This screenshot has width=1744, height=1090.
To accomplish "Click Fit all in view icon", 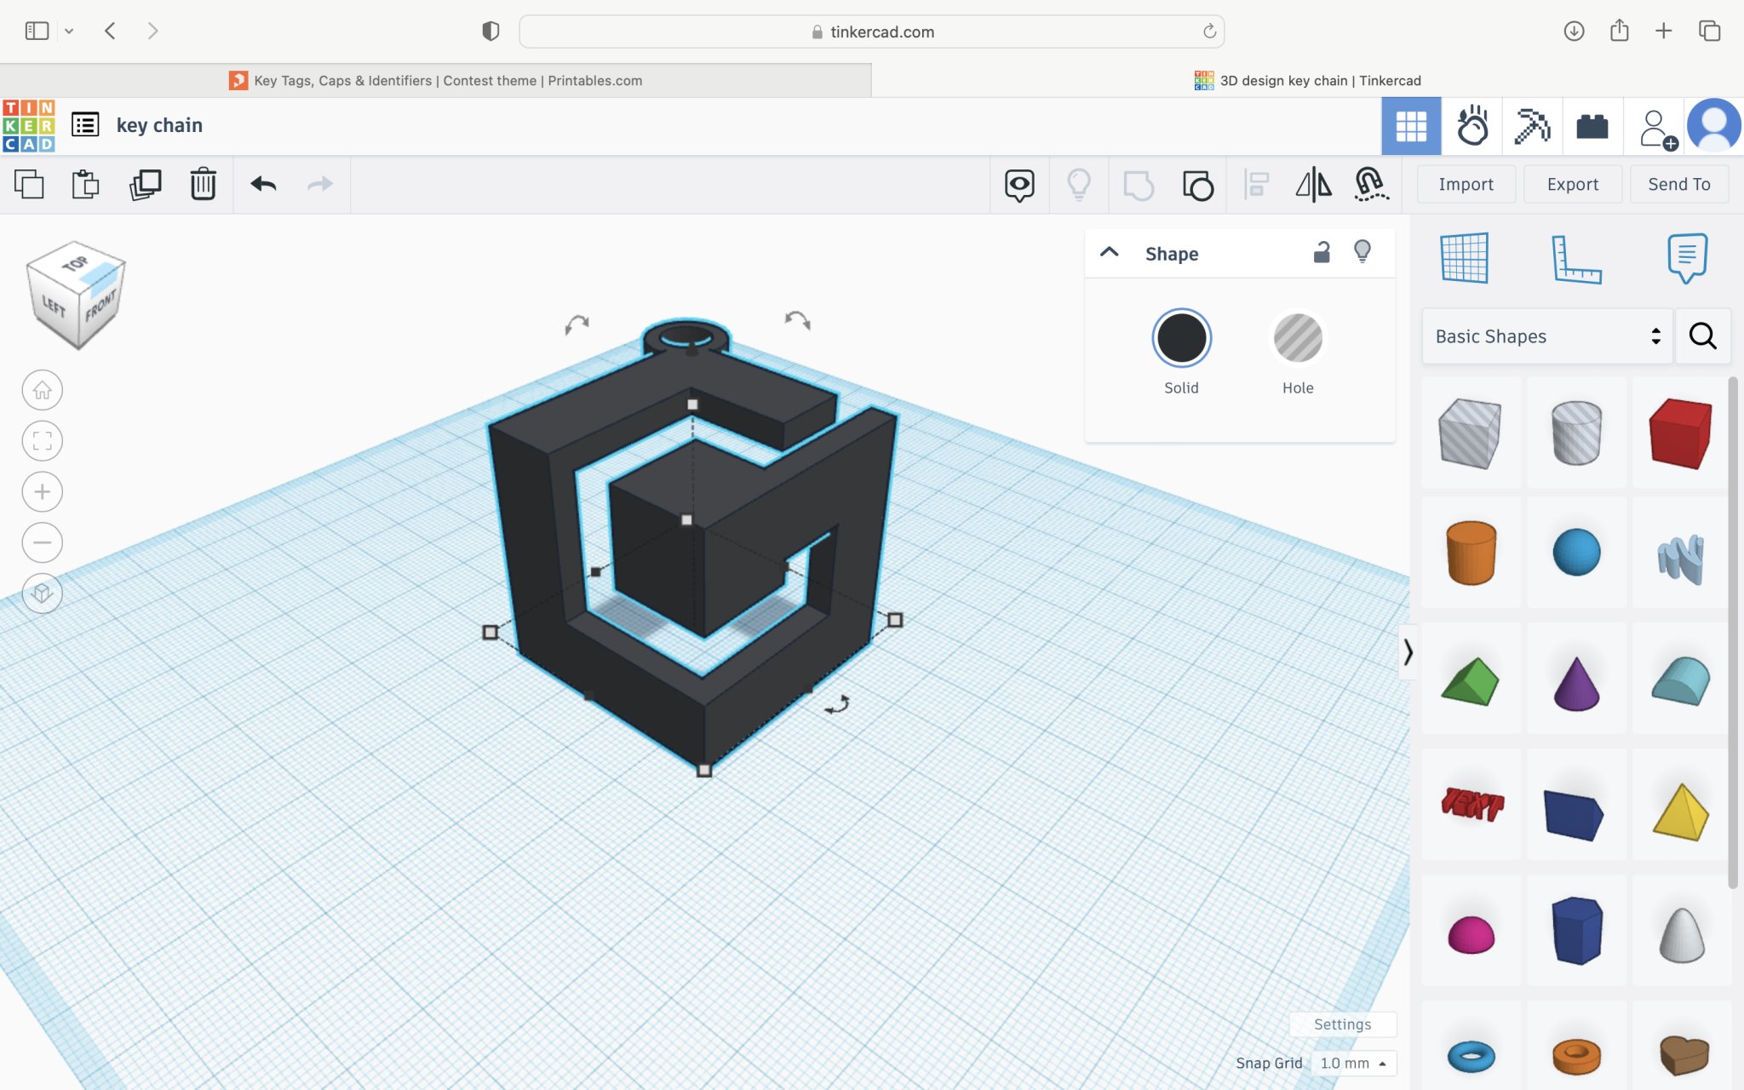I will [x=42, y=441].
